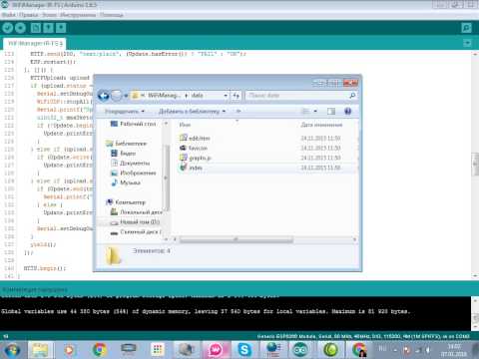Click the navigation pane vertical scrollbar
Screen dimensions: 479x359
[167, 178]
